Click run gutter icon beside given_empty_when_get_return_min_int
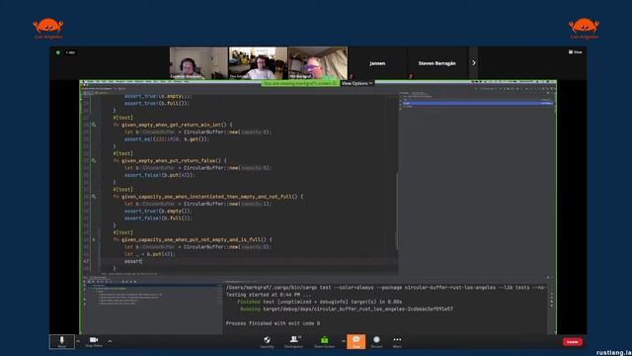This screenshot has height=356, width=632. 94,126
